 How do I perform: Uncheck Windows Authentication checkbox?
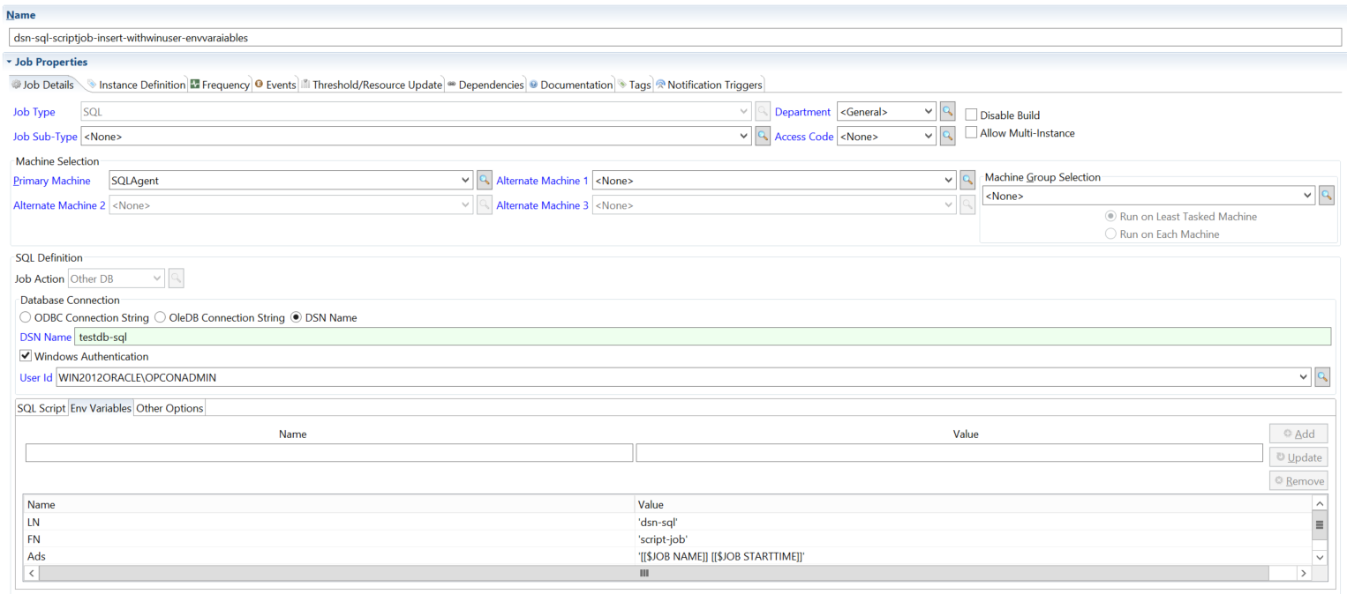tap(26, 356)
